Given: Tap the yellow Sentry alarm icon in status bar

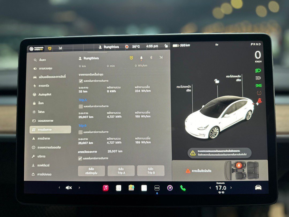Looking at the screenshot, I should point(50,48).
